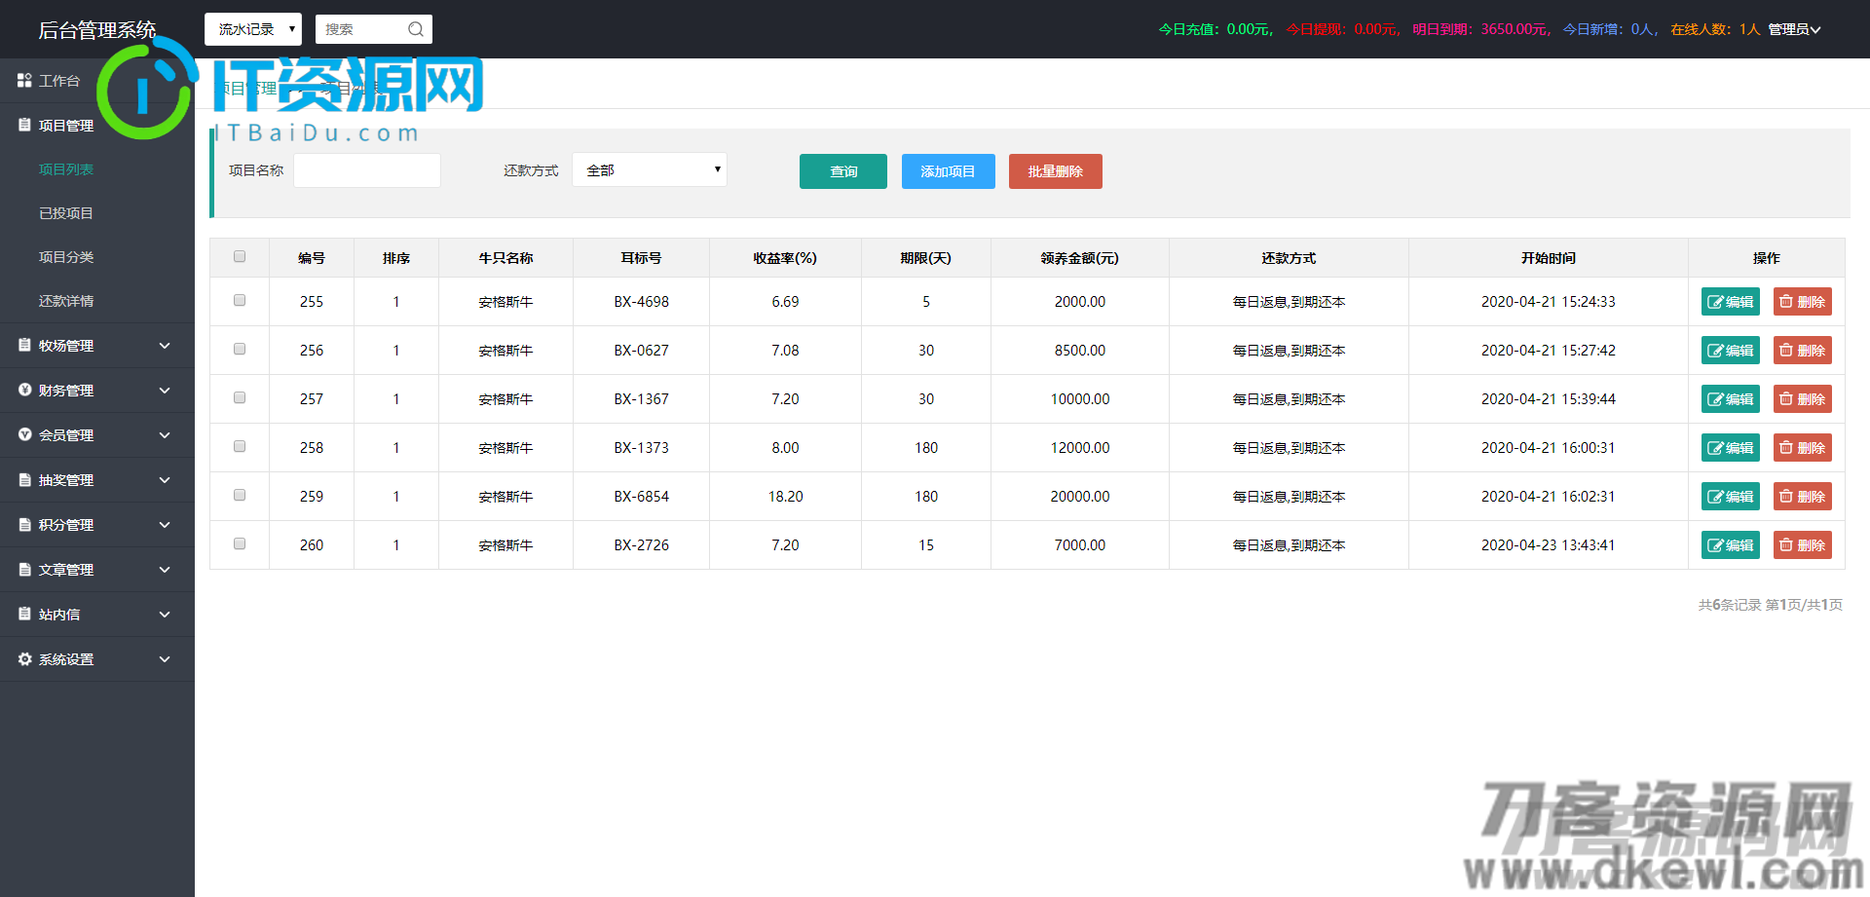Screen dimensions: 1870x897
Task: Delete row 258 with 删除 button
Action: [x=1803, y=448]
